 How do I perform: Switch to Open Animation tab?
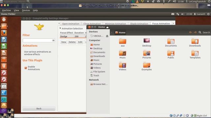tap(71, 24)
